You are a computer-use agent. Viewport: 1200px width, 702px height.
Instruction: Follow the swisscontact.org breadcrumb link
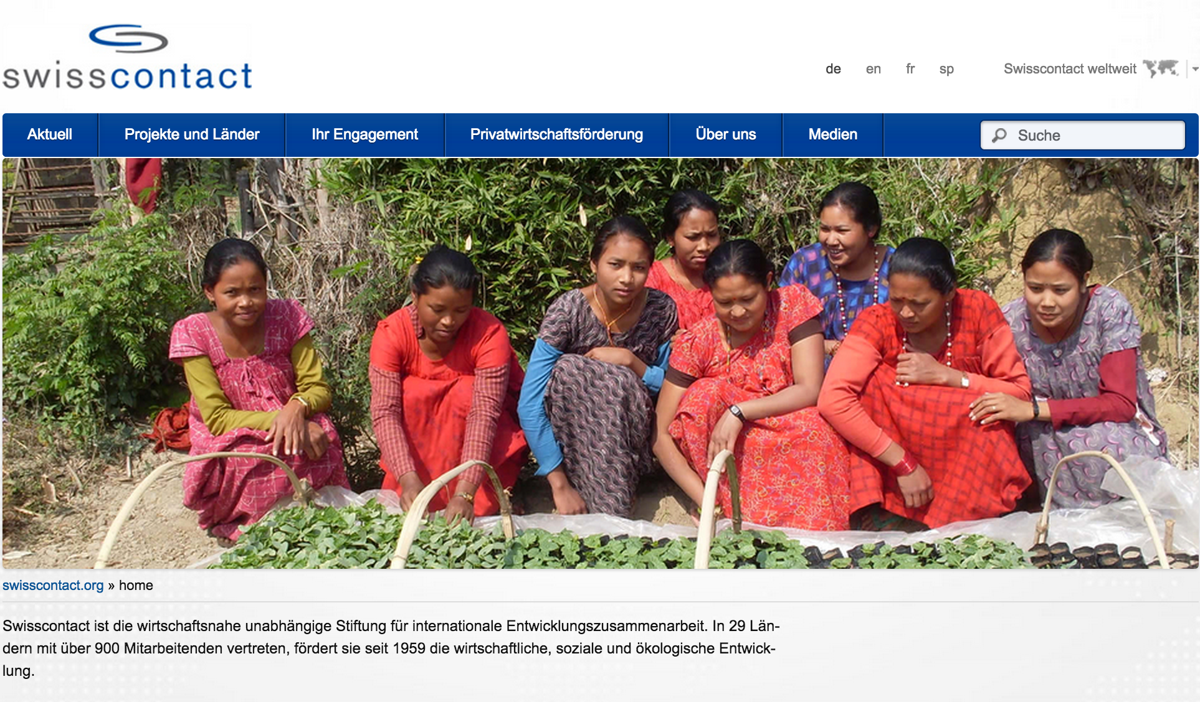tap(53, 586)
